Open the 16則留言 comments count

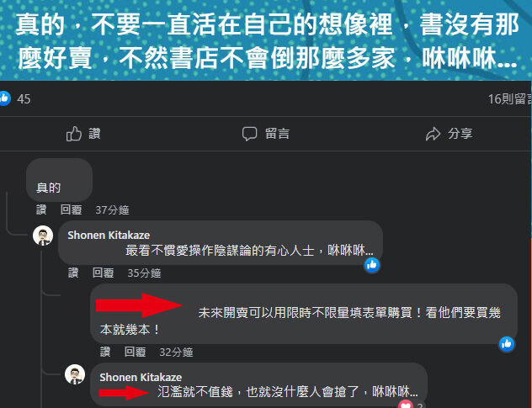coord(509,99)
